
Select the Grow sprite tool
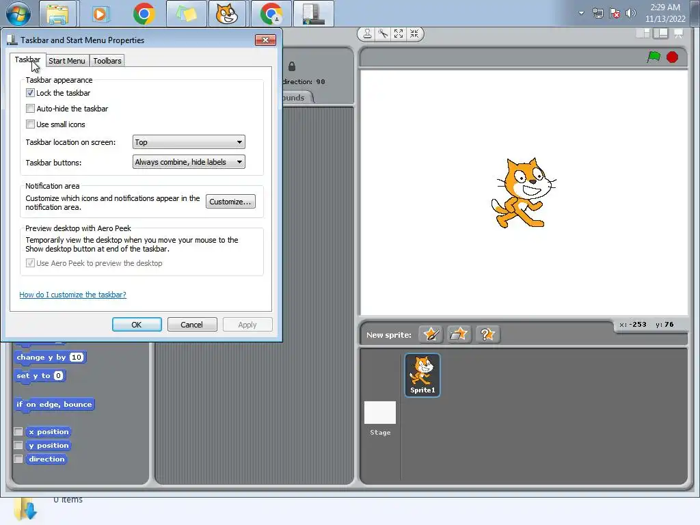[x=399, y=34]
